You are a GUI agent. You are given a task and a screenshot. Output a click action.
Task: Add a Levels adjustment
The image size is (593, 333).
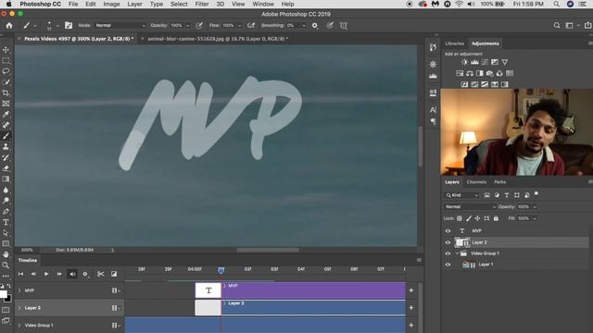point(474,62)
